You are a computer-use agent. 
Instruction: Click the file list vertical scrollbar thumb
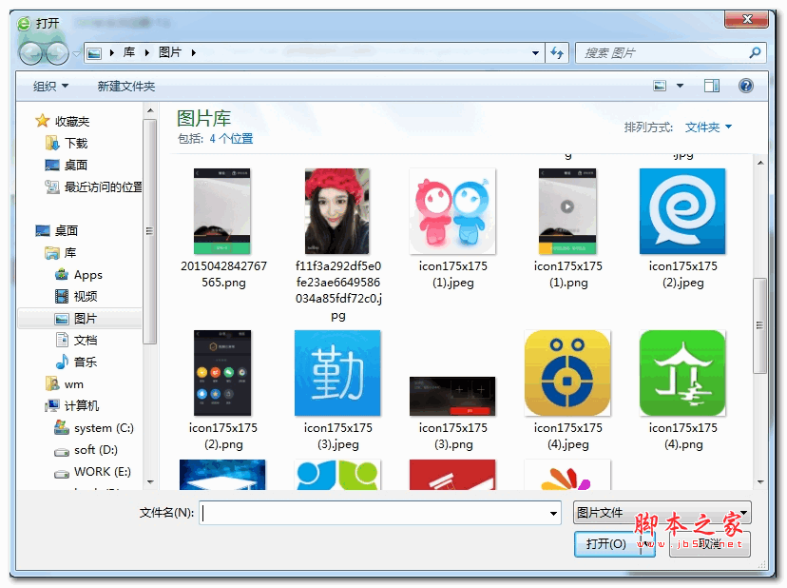click(x=760, y=325)
